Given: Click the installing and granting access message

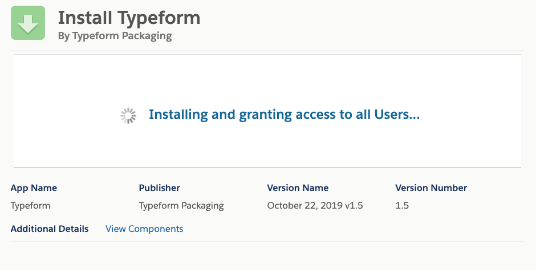Looking at the screenshot, I should (284, 115).
